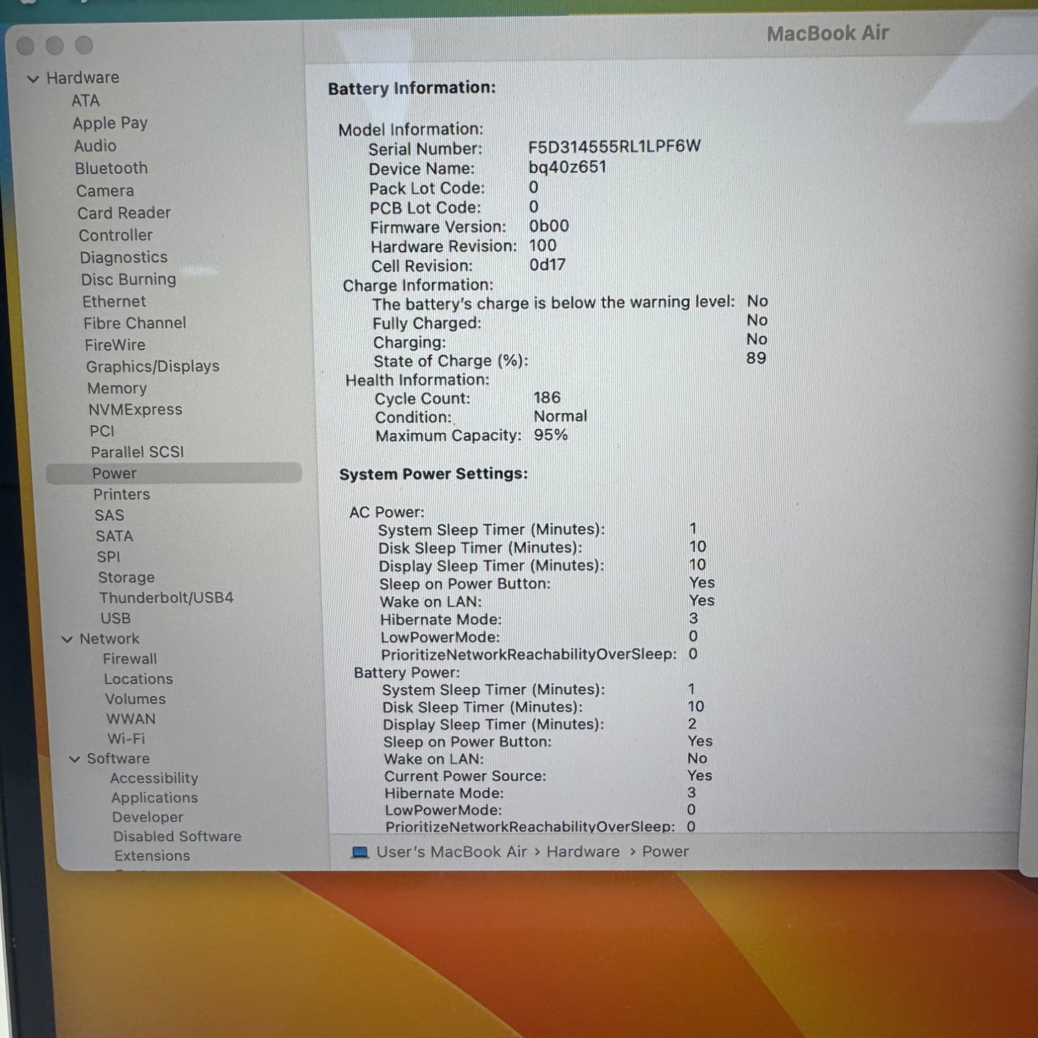Zoom the System Information window
The image size is (1038, 1038).
(x=84, y=45)
